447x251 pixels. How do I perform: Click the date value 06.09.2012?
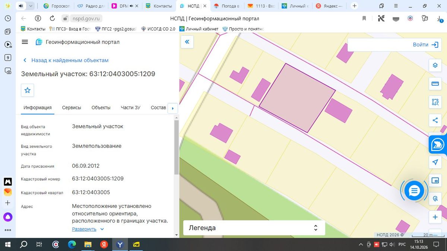[86, 166]
